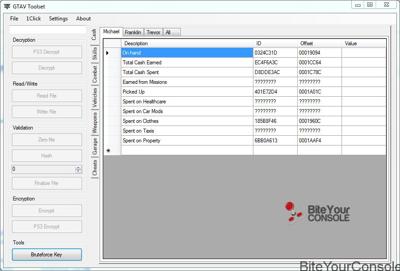Viewport: 400px width, 271px height.
Task: Open the File menu
Action: pos(14,19)
